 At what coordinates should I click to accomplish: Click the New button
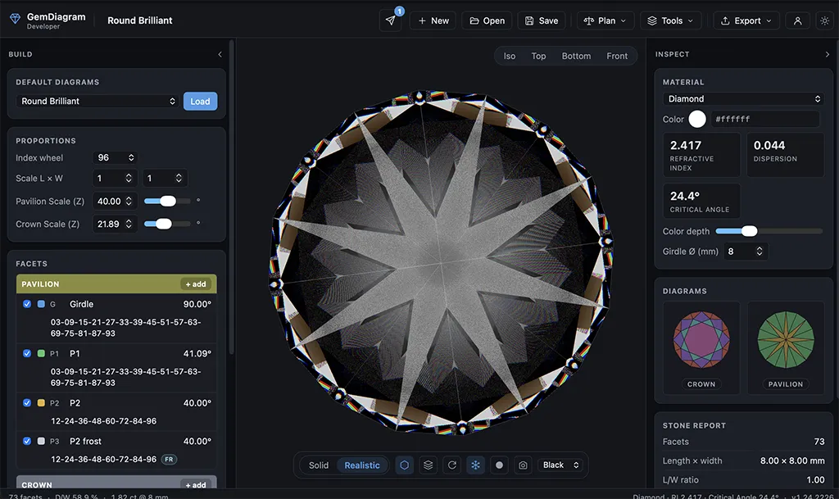433,20
